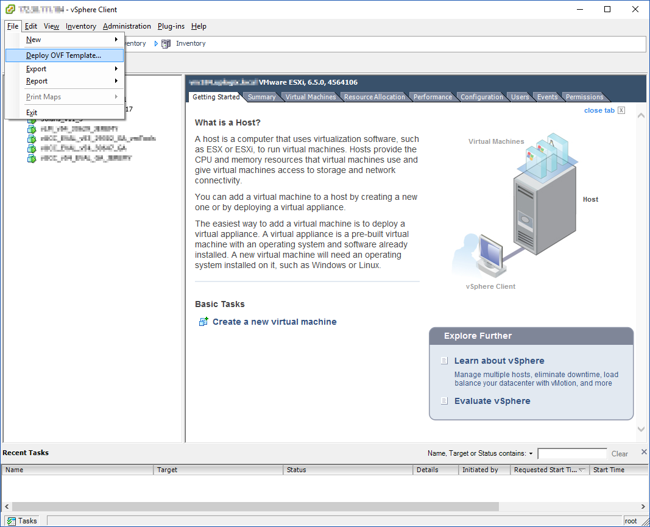Screen dimensions: 650x527
Task: Open the Plug-ins menu
Action: (x=171, y=26)
